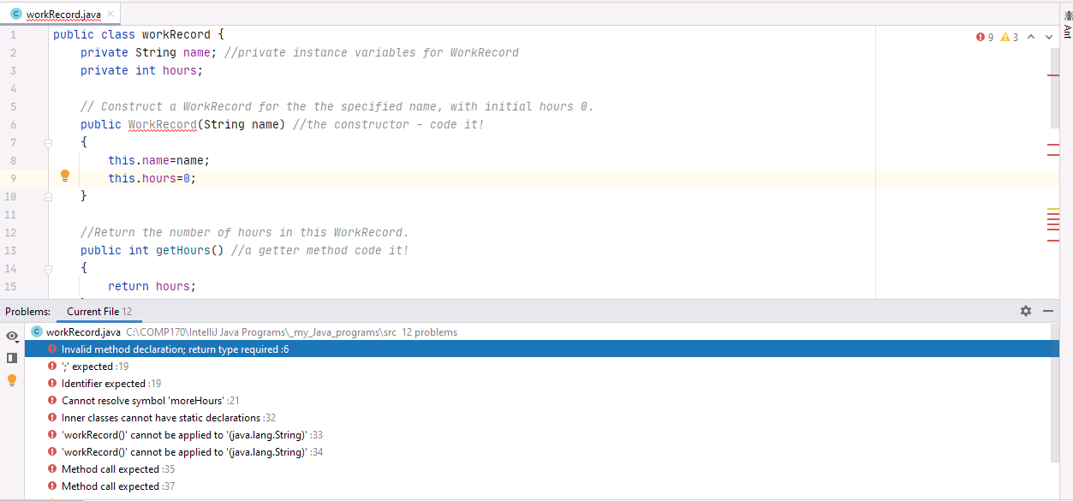
Task: Collapse the getHours method fold at line 14
Action: click(47, 267)
